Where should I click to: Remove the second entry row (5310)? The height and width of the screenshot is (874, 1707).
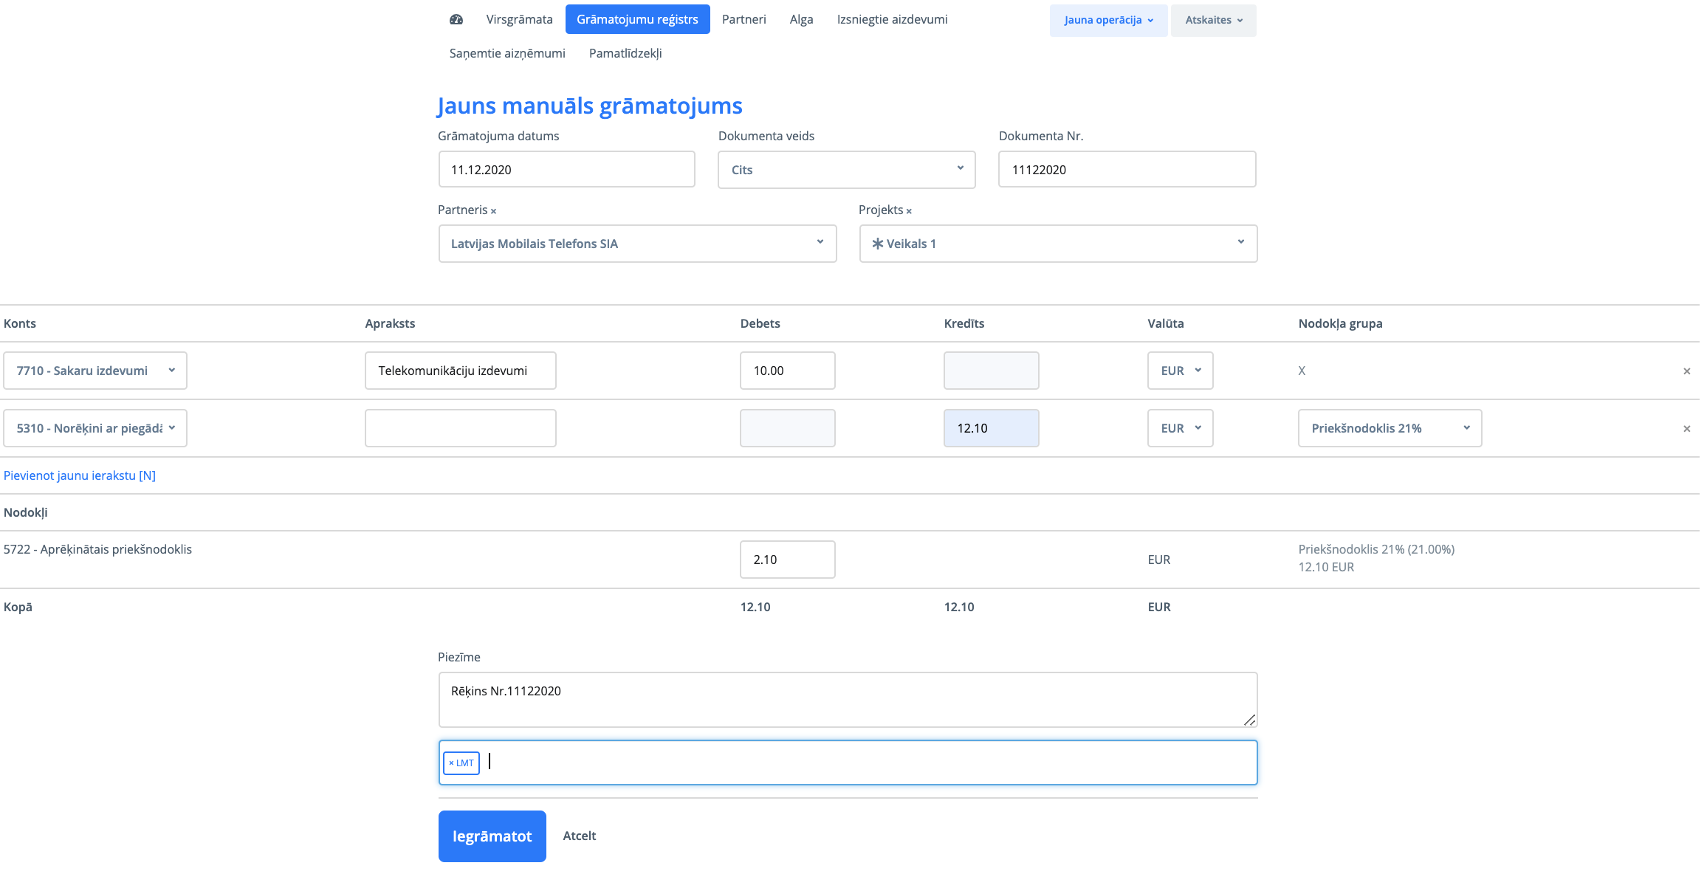click(x=1686, y=429)
